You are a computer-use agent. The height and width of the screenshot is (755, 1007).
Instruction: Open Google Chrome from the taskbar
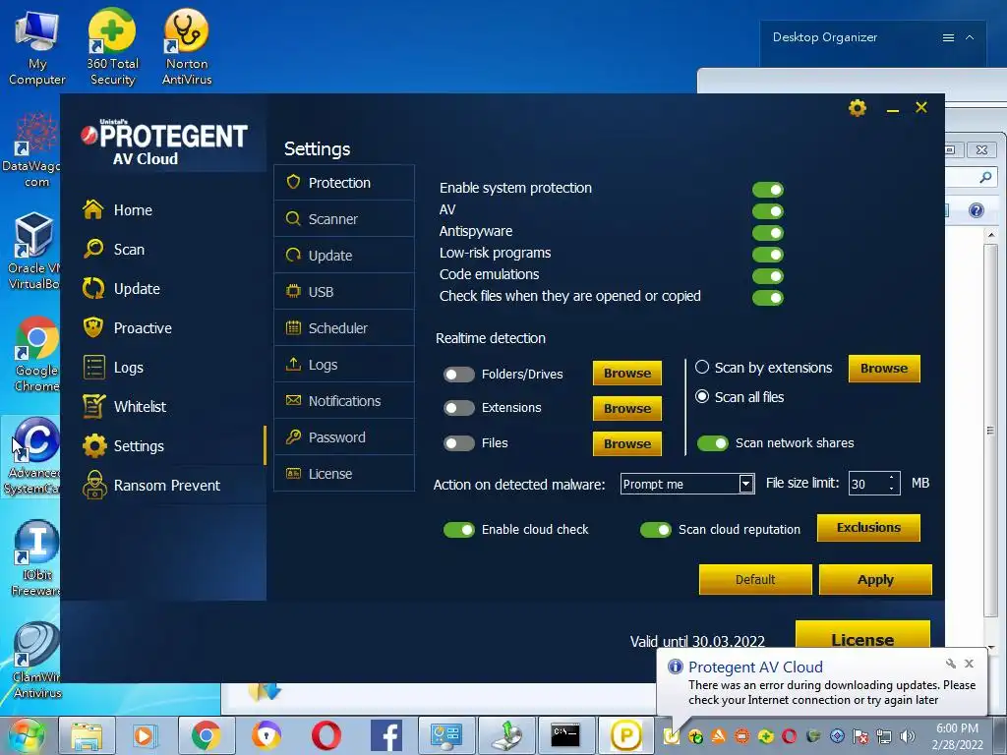click(x=206, y=735)
